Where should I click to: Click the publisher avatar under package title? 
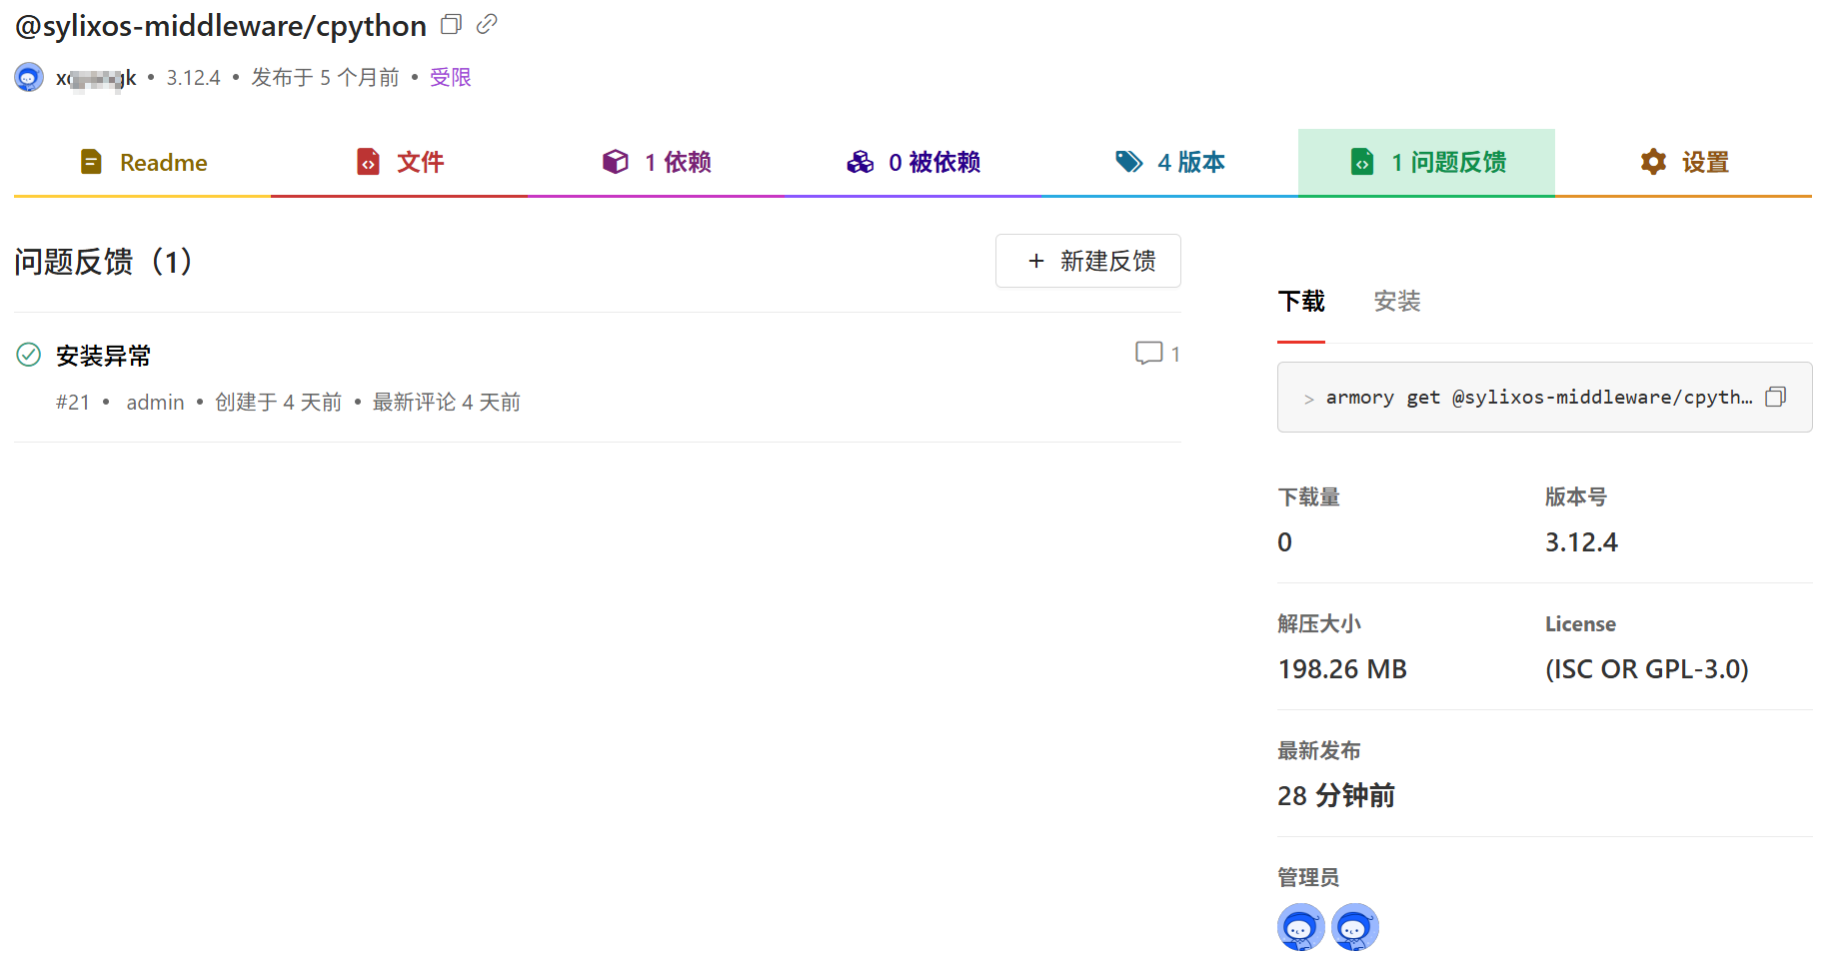29,77
